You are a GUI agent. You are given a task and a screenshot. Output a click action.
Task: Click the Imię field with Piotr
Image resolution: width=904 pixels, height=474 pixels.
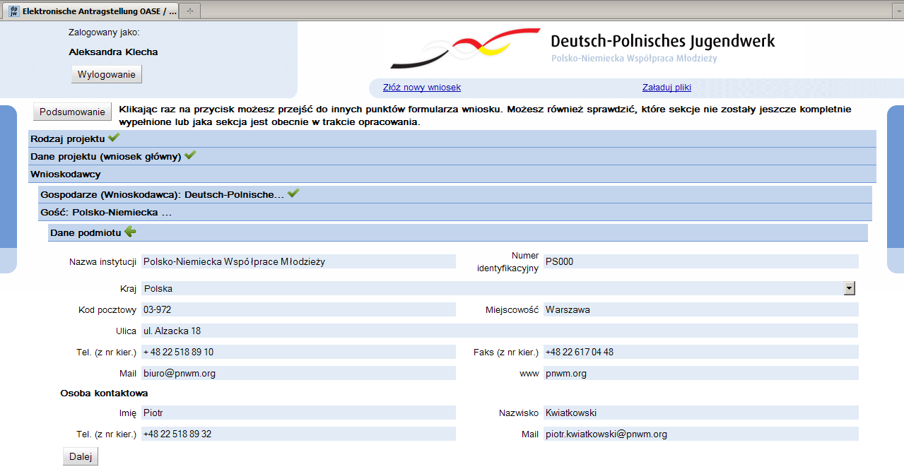298,413
